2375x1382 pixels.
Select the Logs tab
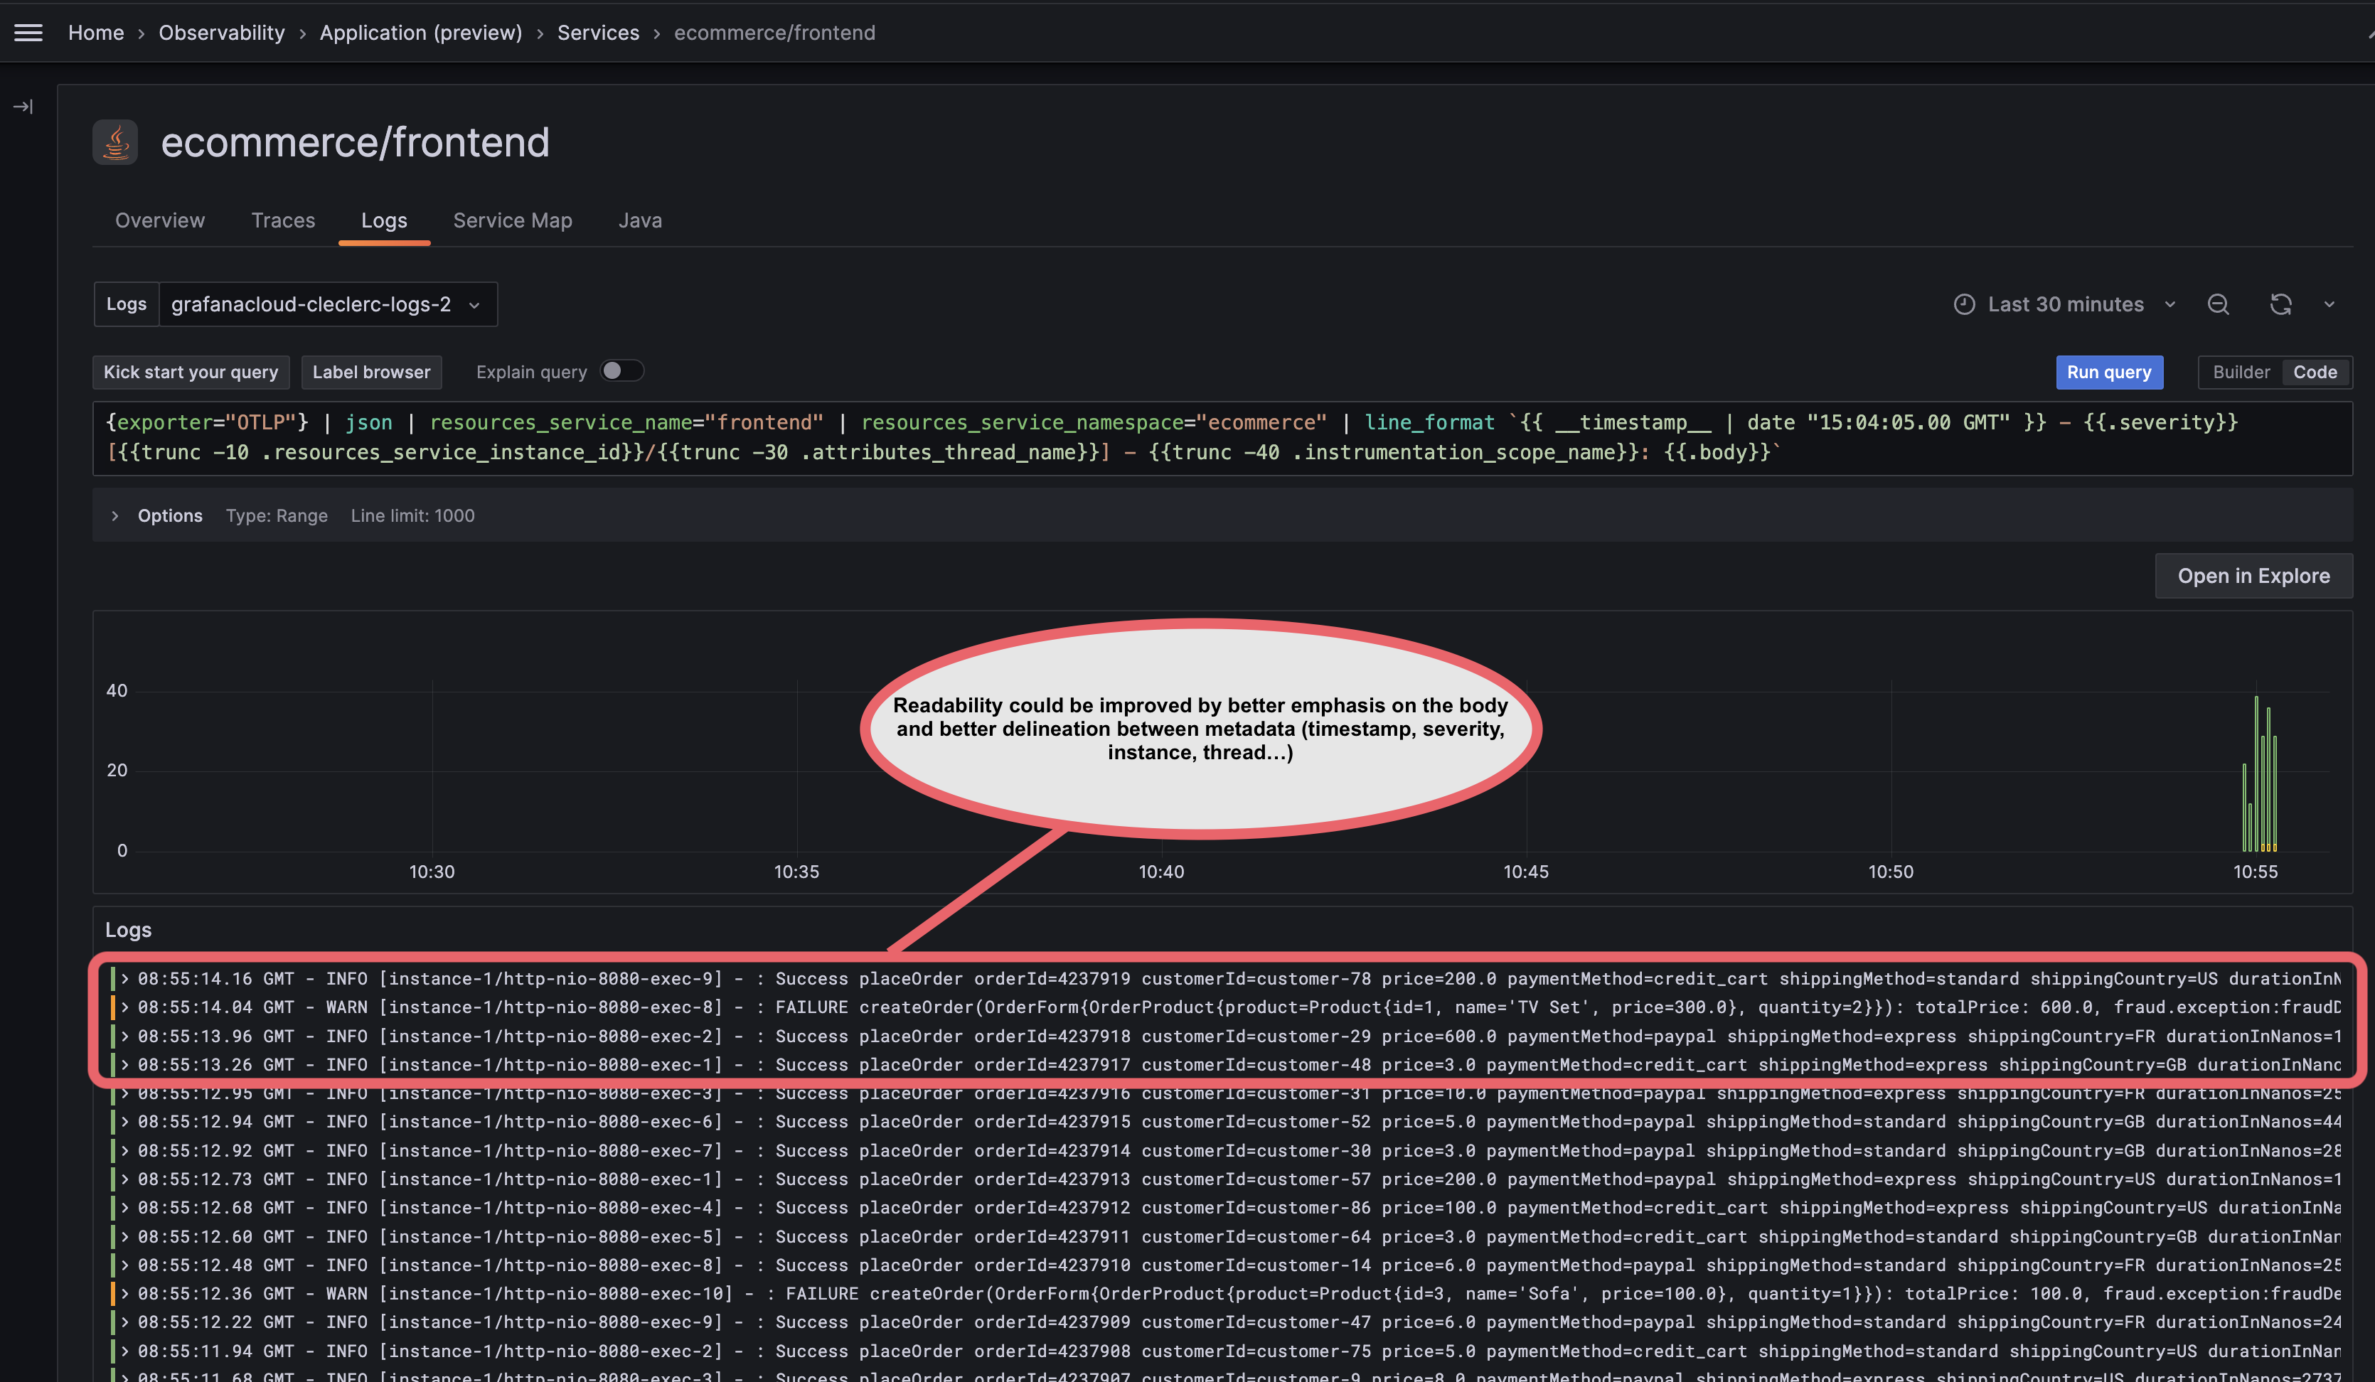[383, 220]
